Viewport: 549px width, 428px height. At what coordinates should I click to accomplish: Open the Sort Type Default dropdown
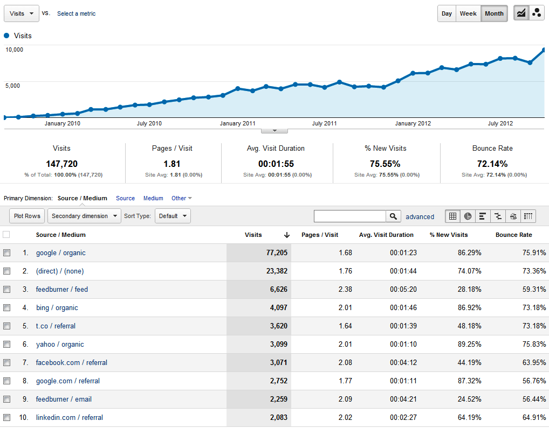(x=173, y=216)
